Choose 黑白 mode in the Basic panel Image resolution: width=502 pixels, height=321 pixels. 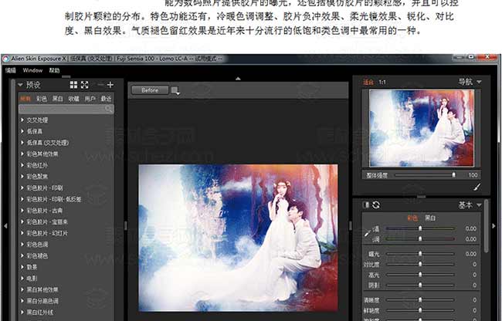pos(430,218)
